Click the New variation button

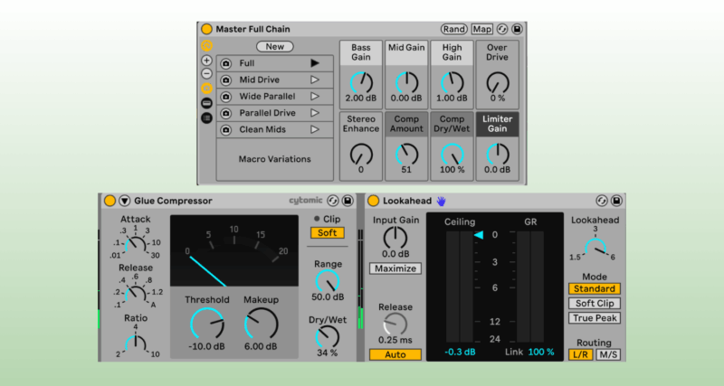tap(275, 47)
